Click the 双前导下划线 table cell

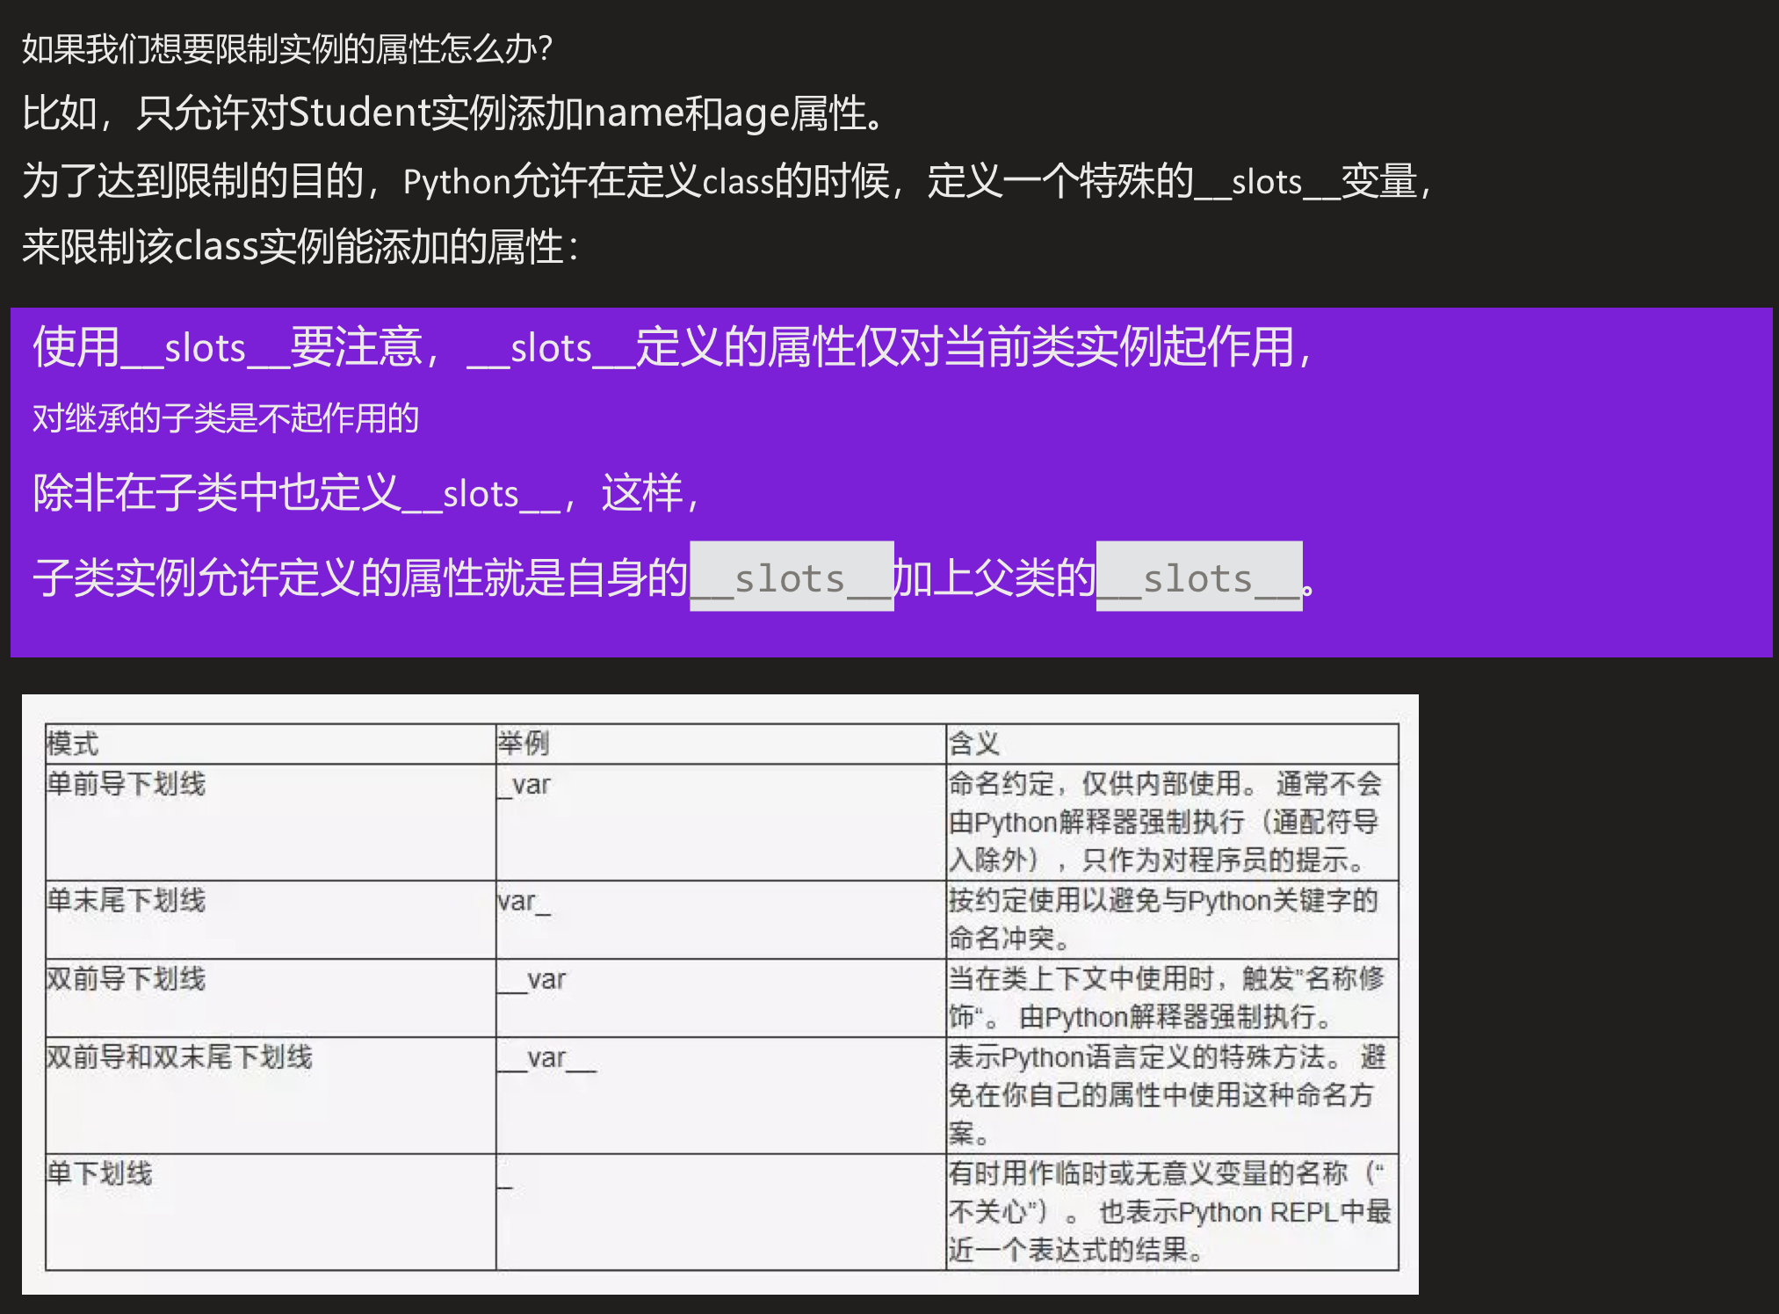126,978
